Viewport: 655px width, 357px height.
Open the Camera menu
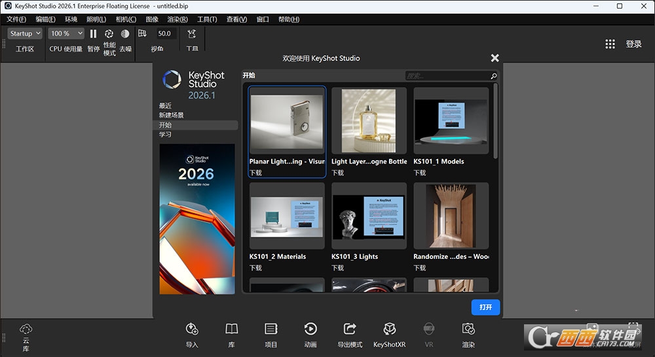(126, 19)
